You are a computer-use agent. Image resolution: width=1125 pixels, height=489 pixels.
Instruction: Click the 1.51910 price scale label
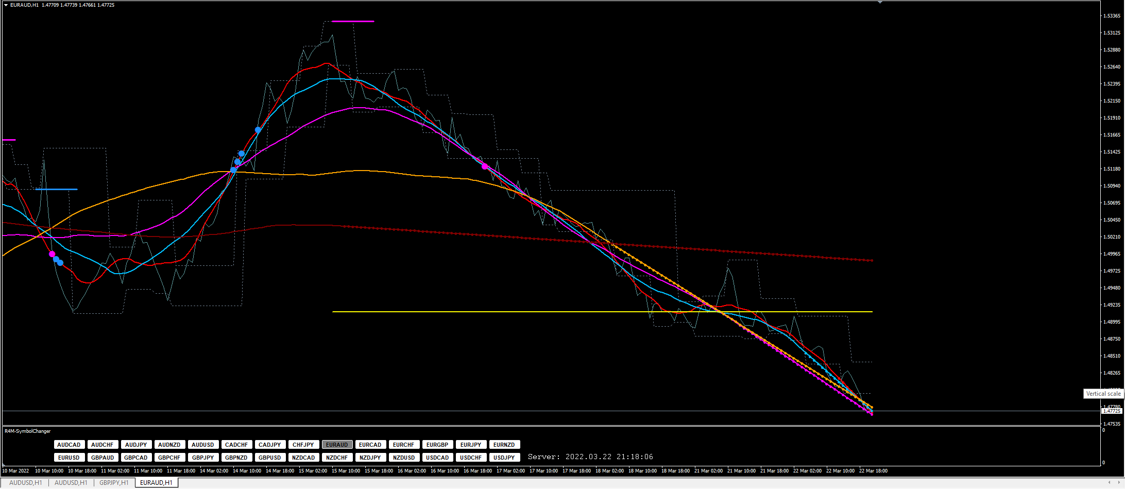tap(1112, 118)
